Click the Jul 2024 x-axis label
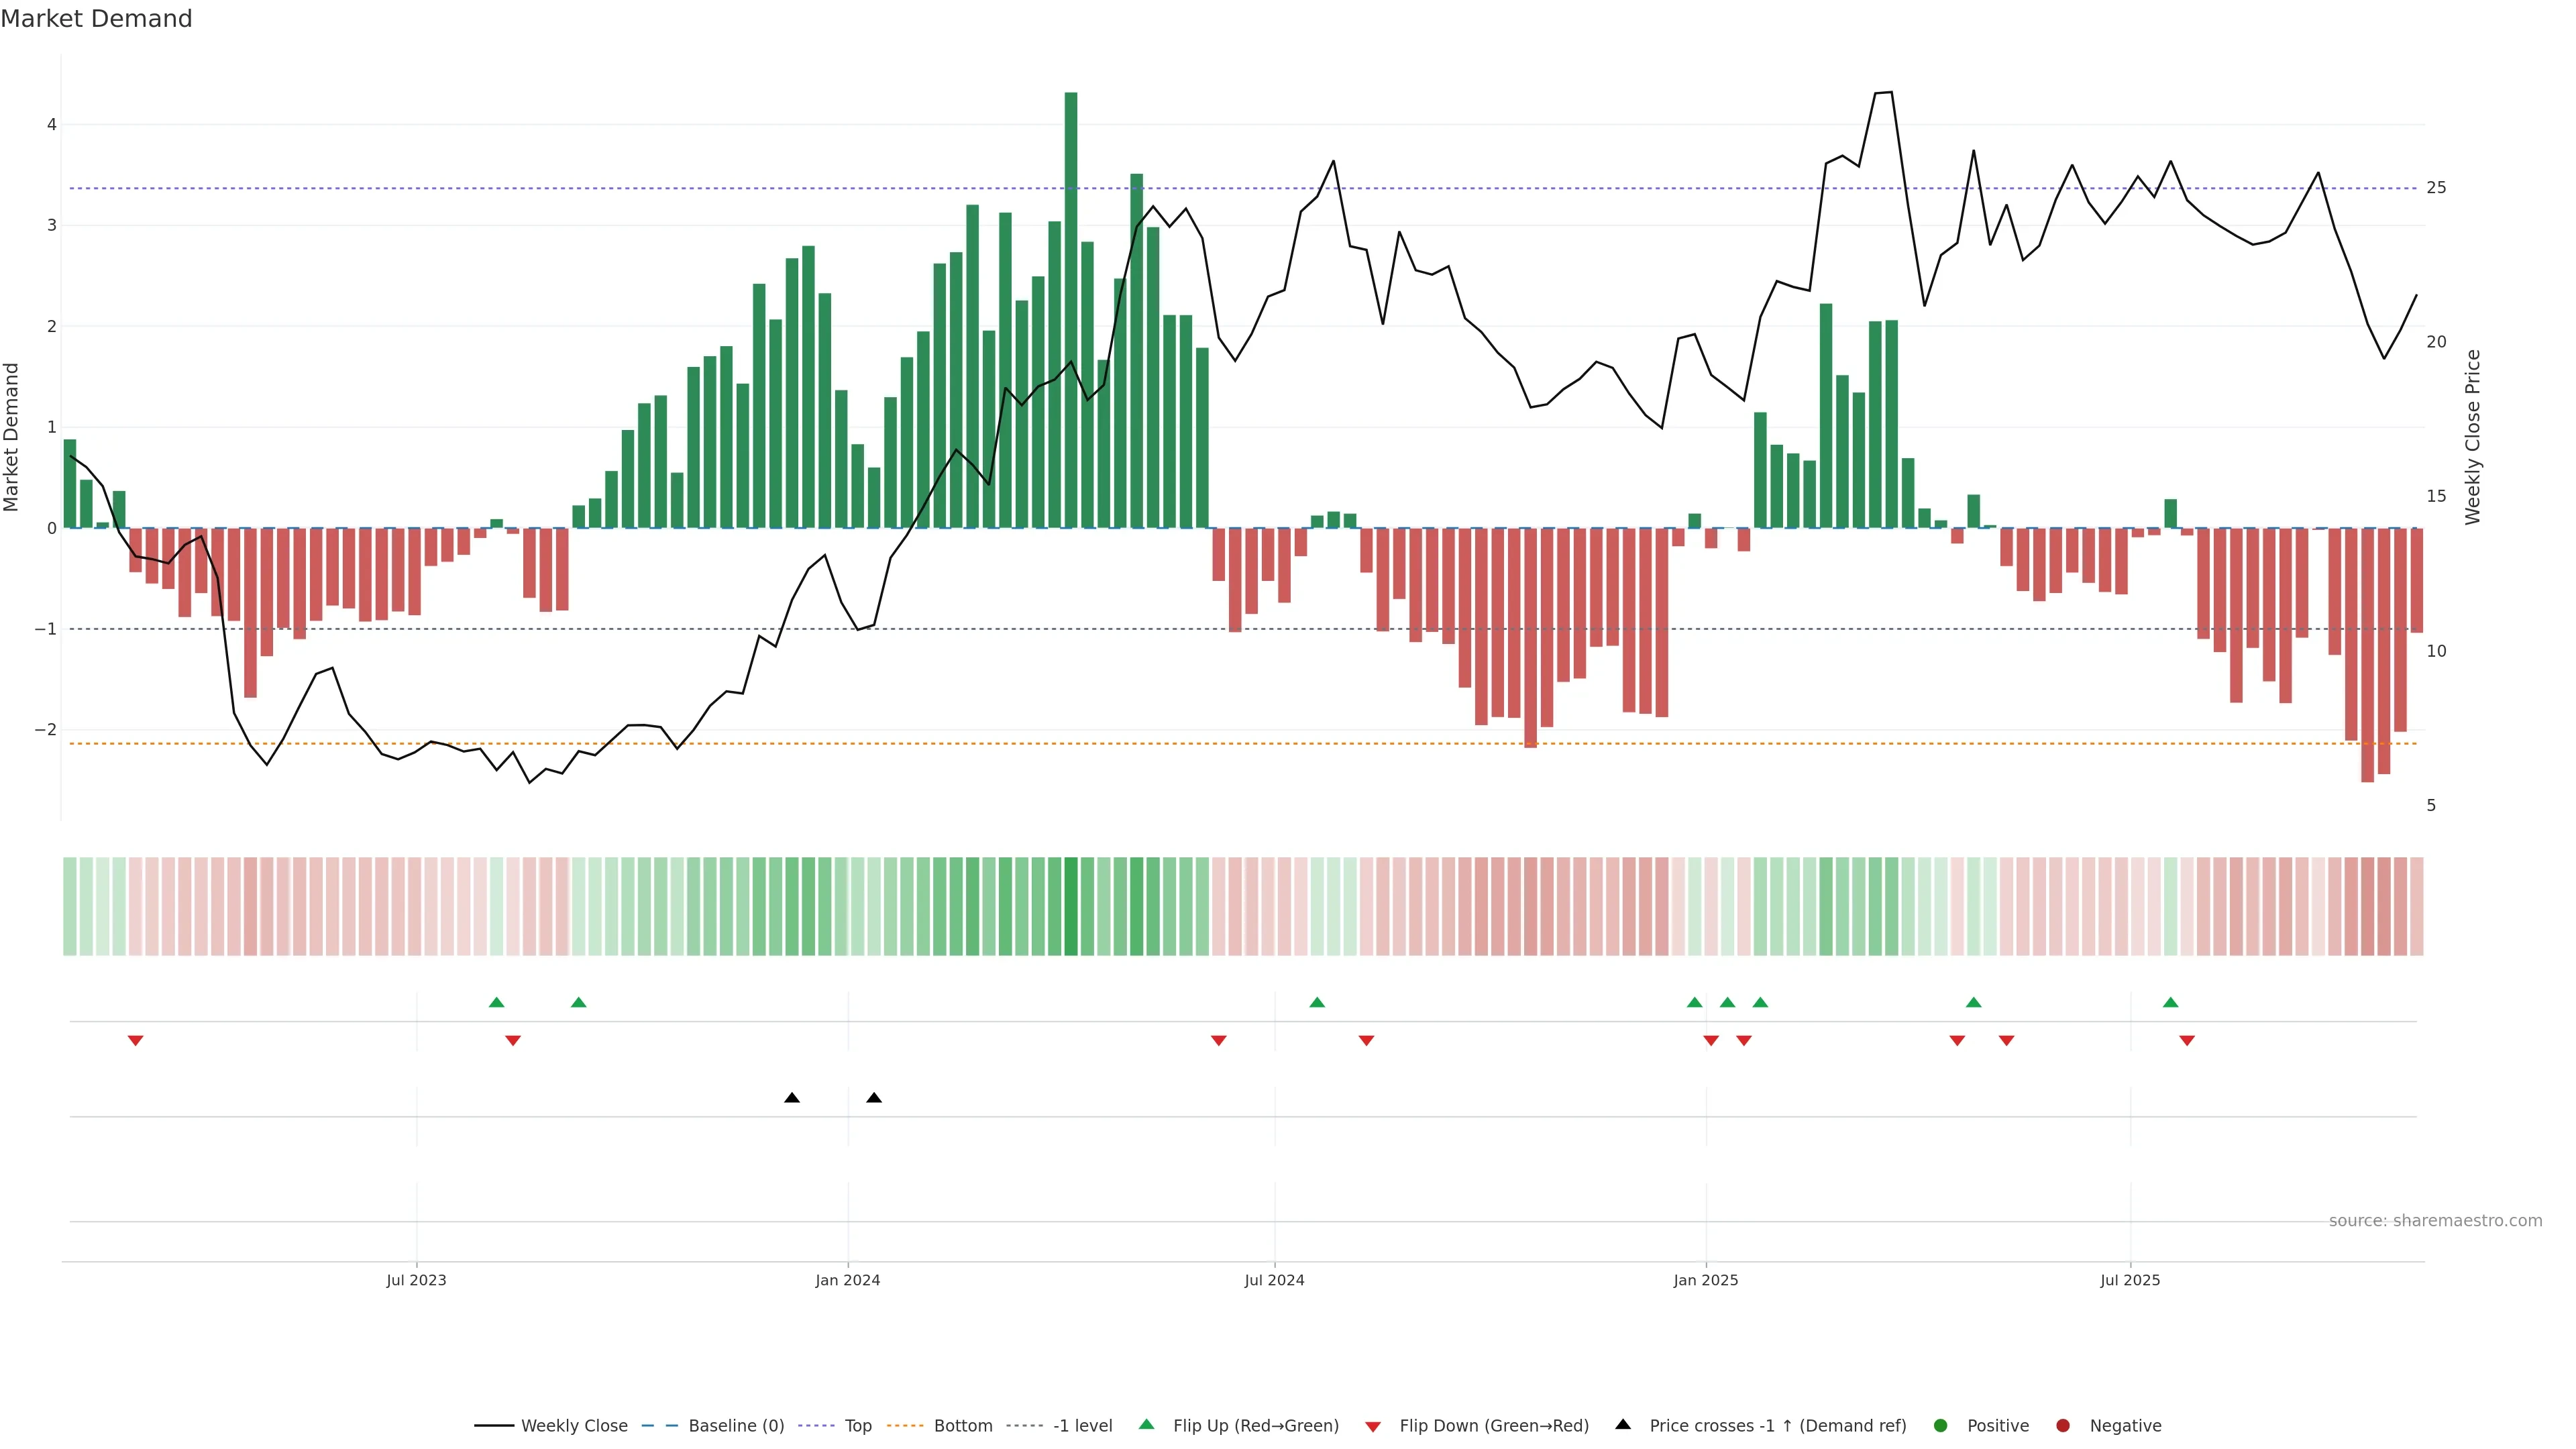The width and height of the screenshot is (2576, 1449). pyautogui.click(x=1274, y=1280)
